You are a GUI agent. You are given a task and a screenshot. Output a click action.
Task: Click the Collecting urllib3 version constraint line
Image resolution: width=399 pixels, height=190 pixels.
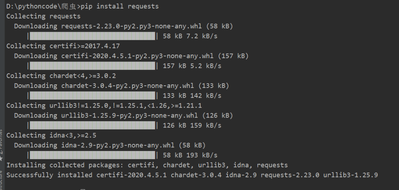(104, 106)
